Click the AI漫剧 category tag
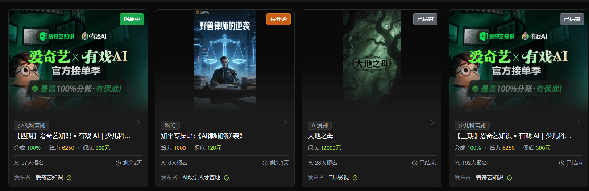Viewport: 589px width, 191px height. tap(320, 125)
